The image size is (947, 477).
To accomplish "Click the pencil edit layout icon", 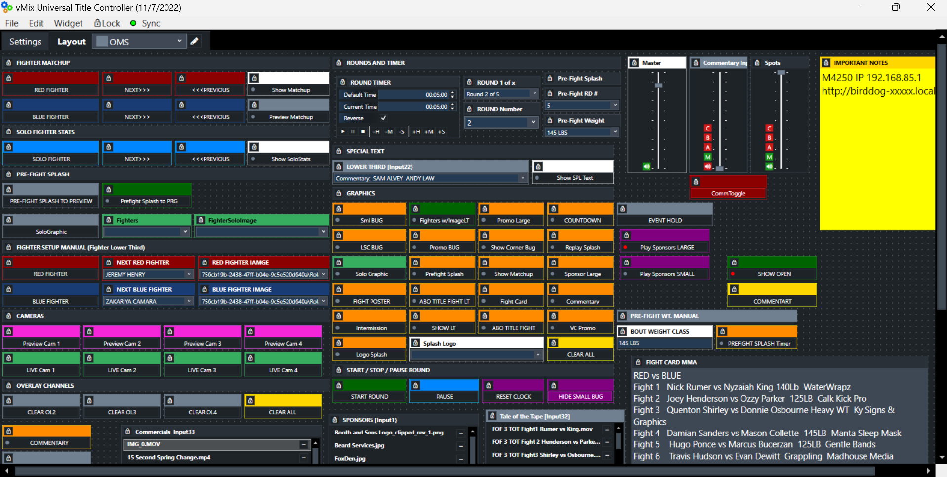I will tap(195, 42).
